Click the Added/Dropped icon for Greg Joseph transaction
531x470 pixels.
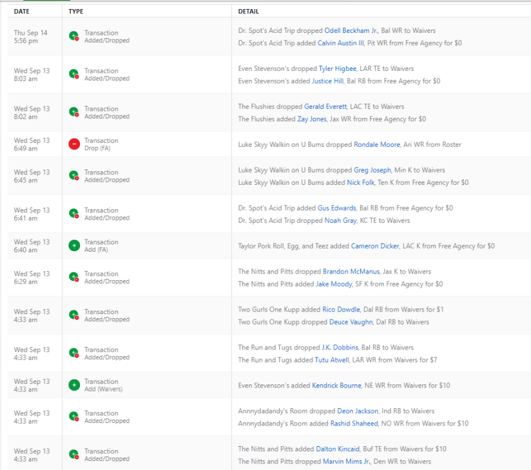[x=74, y=176]
